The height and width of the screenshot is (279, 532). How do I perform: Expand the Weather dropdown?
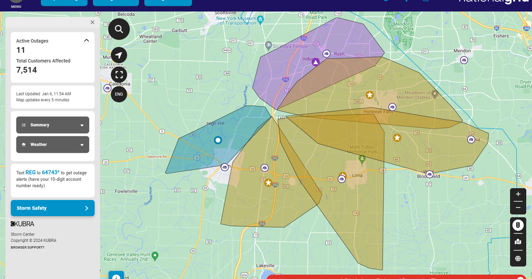[53, 144]
